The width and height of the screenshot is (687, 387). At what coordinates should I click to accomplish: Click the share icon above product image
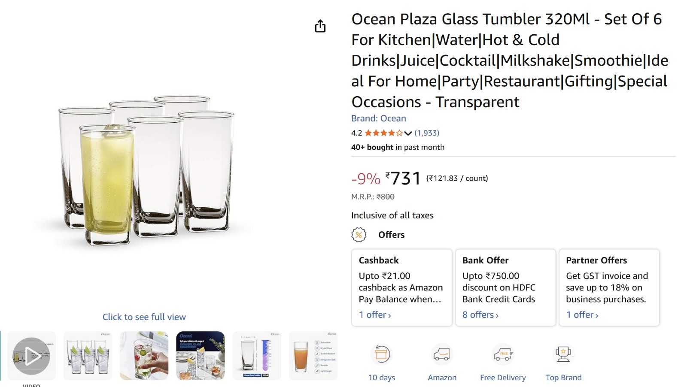[x=320, y=26]
